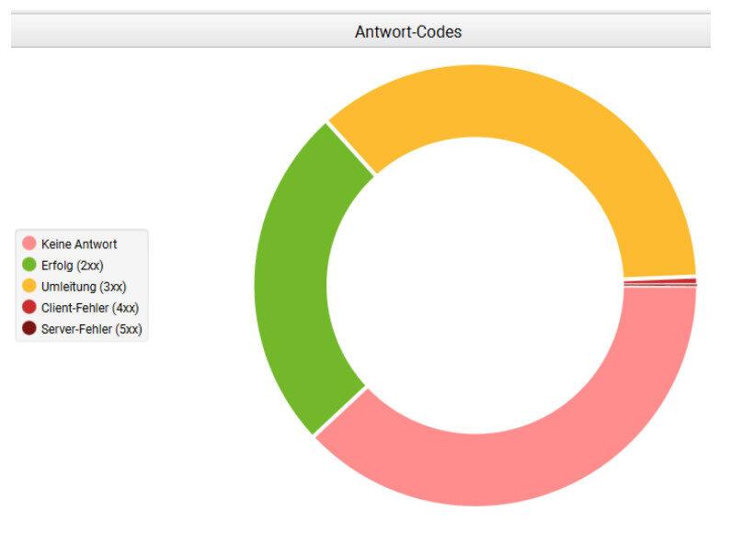Click the blank area beneath the donut chart
The image size is (743, 556).
[x=475, y=533]
